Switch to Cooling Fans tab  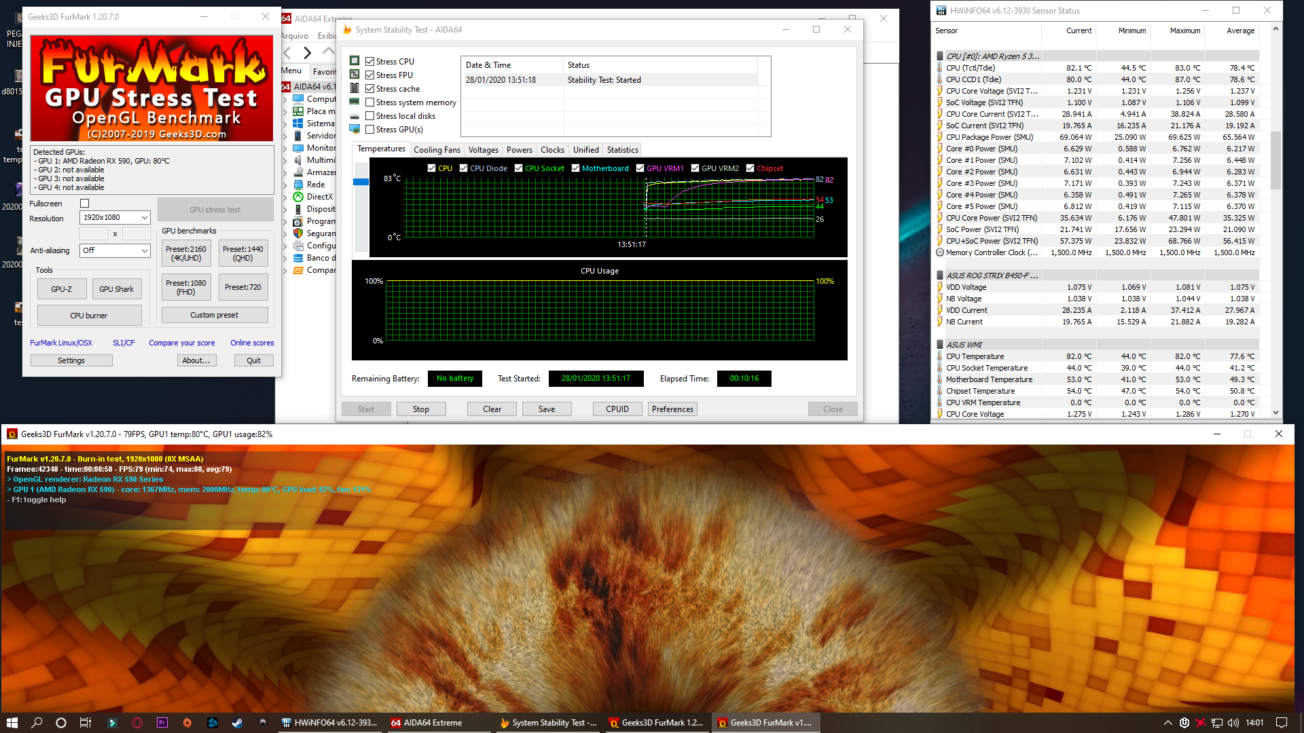[437, 150]
